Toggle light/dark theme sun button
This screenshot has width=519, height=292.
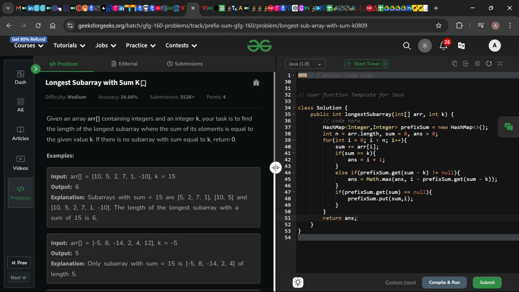coord(425,45)
